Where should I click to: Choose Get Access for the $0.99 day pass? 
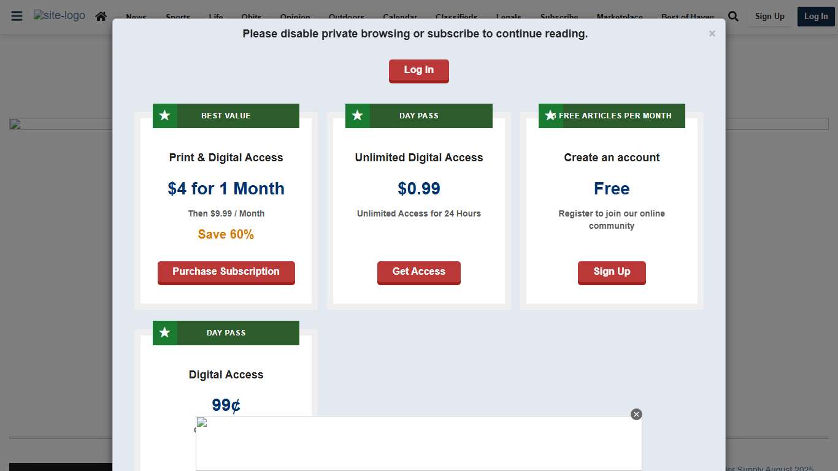(418, 272)
